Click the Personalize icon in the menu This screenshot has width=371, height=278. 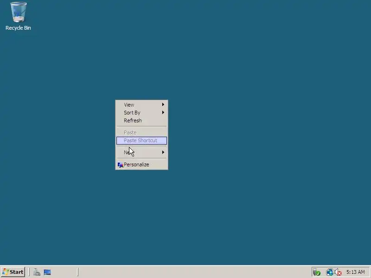(x=120, y=165)
